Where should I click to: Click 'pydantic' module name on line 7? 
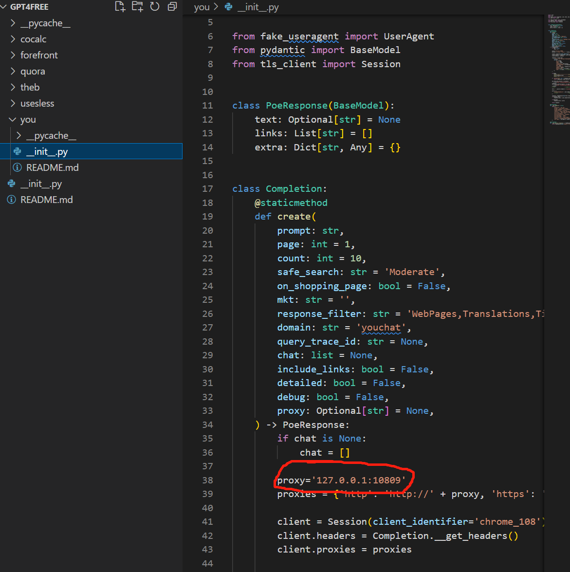tap(283, 50)
